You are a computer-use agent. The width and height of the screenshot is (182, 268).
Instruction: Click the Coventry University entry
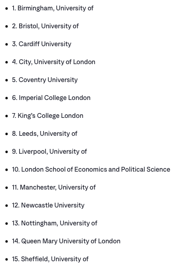(45, 80)
